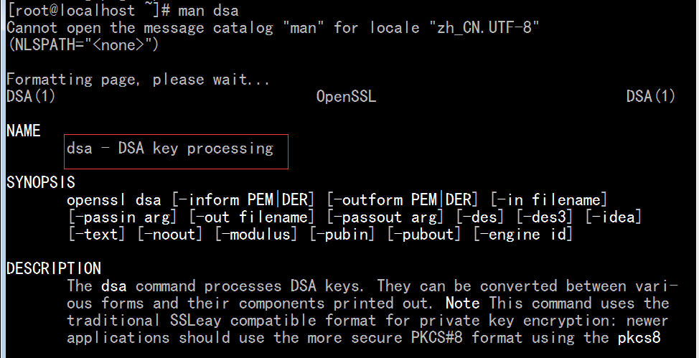Click the 'Formatting page, please wait...' line

pos(139,80)
